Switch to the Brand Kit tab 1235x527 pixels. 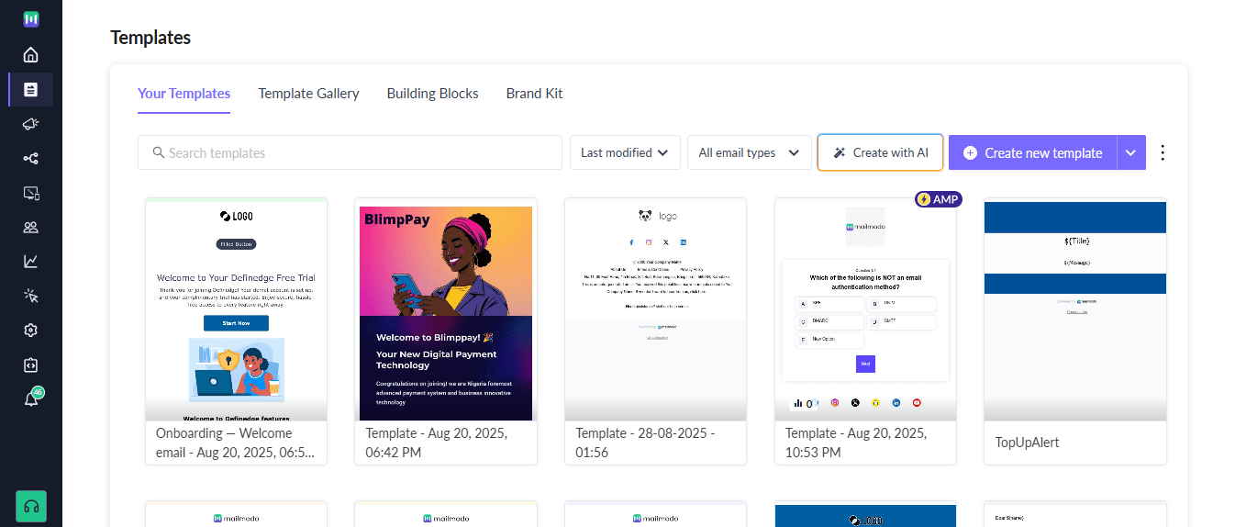pyautogui.click(x=534, y=94)
